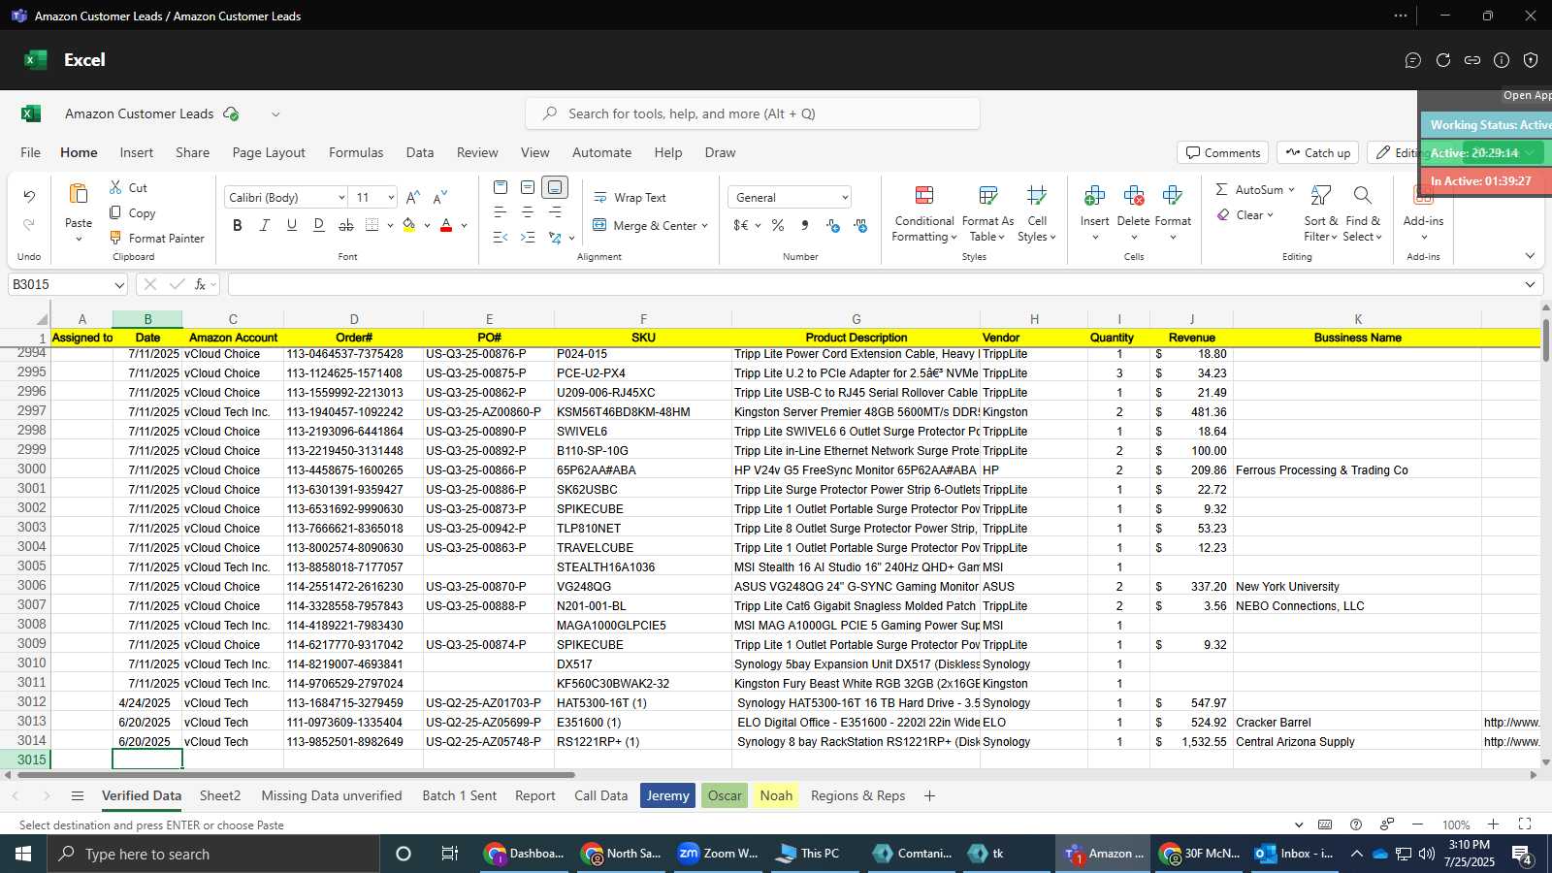Open the currency format dropdown arrow
Screen dimensions: 1552x873
click(x=758, y=226)
